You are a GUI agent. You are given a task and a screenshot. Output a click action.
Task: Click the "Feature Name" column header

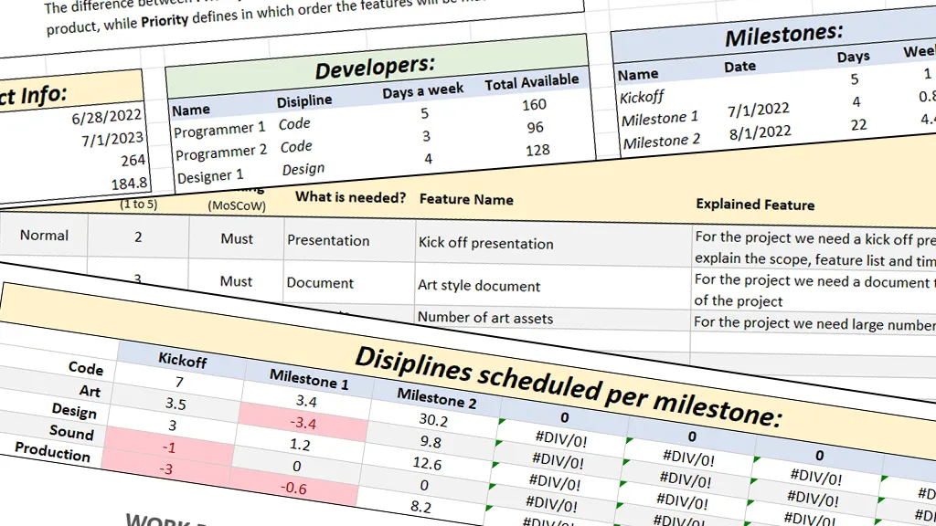click(x=466, y=200)
